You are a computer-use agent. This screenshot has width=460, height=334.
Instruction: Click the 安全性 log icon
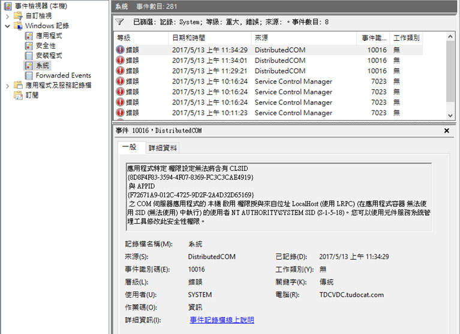pyautogui.click(x=29, y=46)
